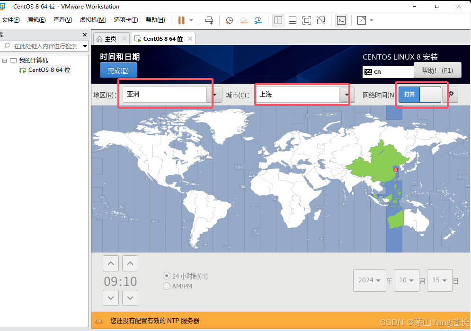Open the library search filter dropdown arrow

click(x=85, y=46)
